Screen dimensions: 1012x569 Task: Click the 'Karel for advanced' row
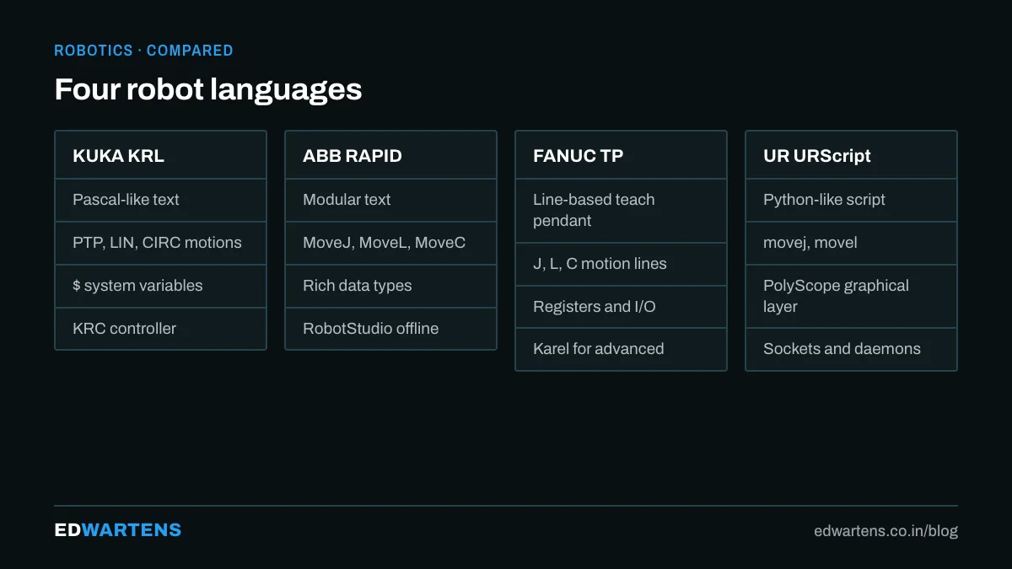coord(621,349)
